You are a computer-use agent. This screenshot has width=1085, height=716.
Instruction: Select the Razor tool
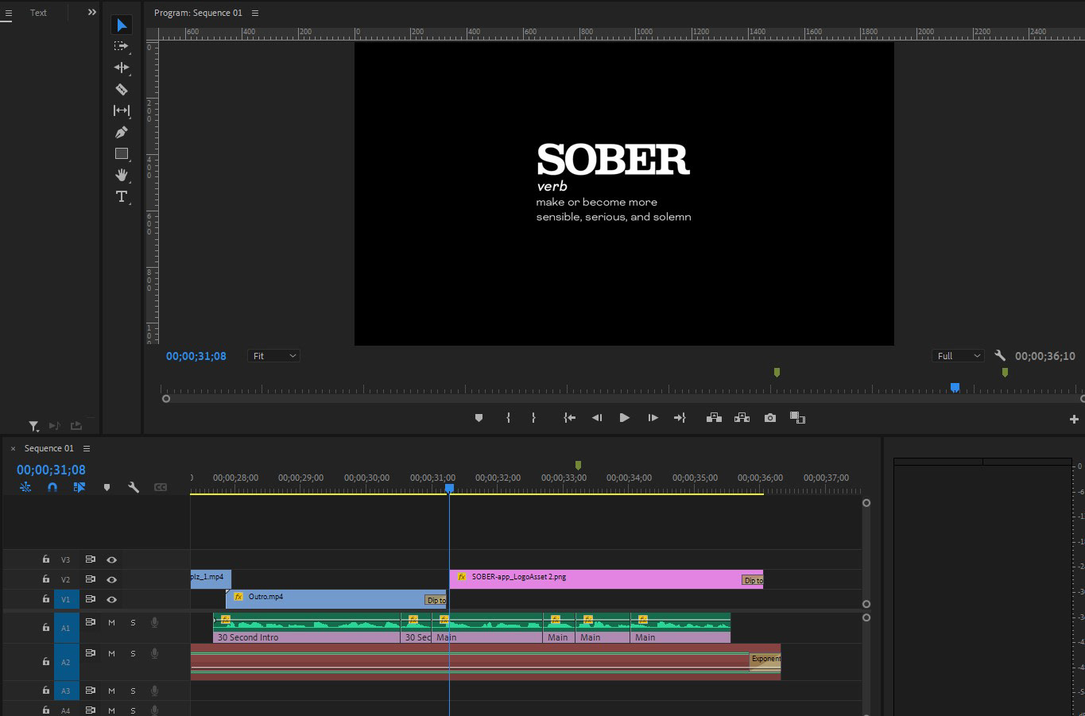[122, 89]
